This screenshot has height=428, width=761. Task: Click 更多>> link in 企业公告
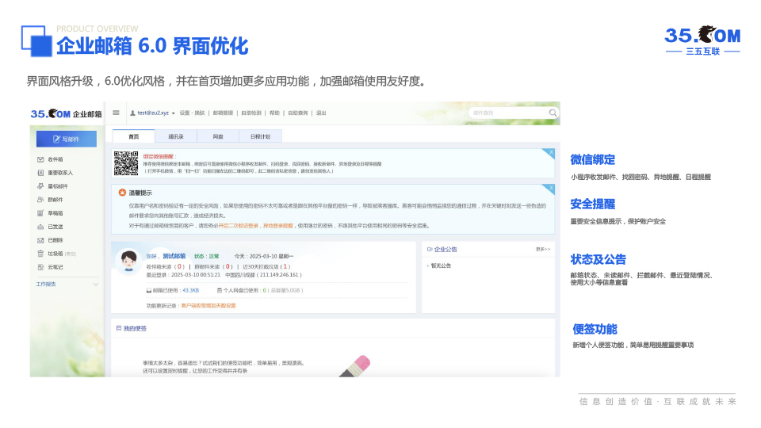[x=542, y=249]
